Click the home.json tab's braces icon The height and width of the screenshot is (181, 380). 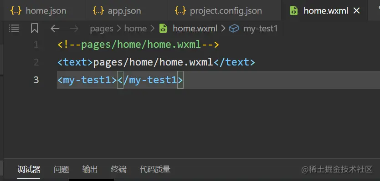click(x=16, y=10)
